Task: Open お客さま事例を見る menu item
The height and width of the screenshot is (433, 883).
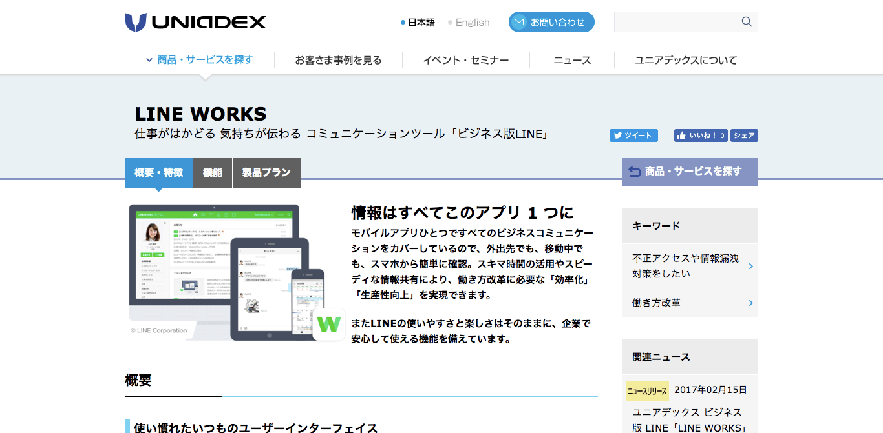Action: (338, 60)
